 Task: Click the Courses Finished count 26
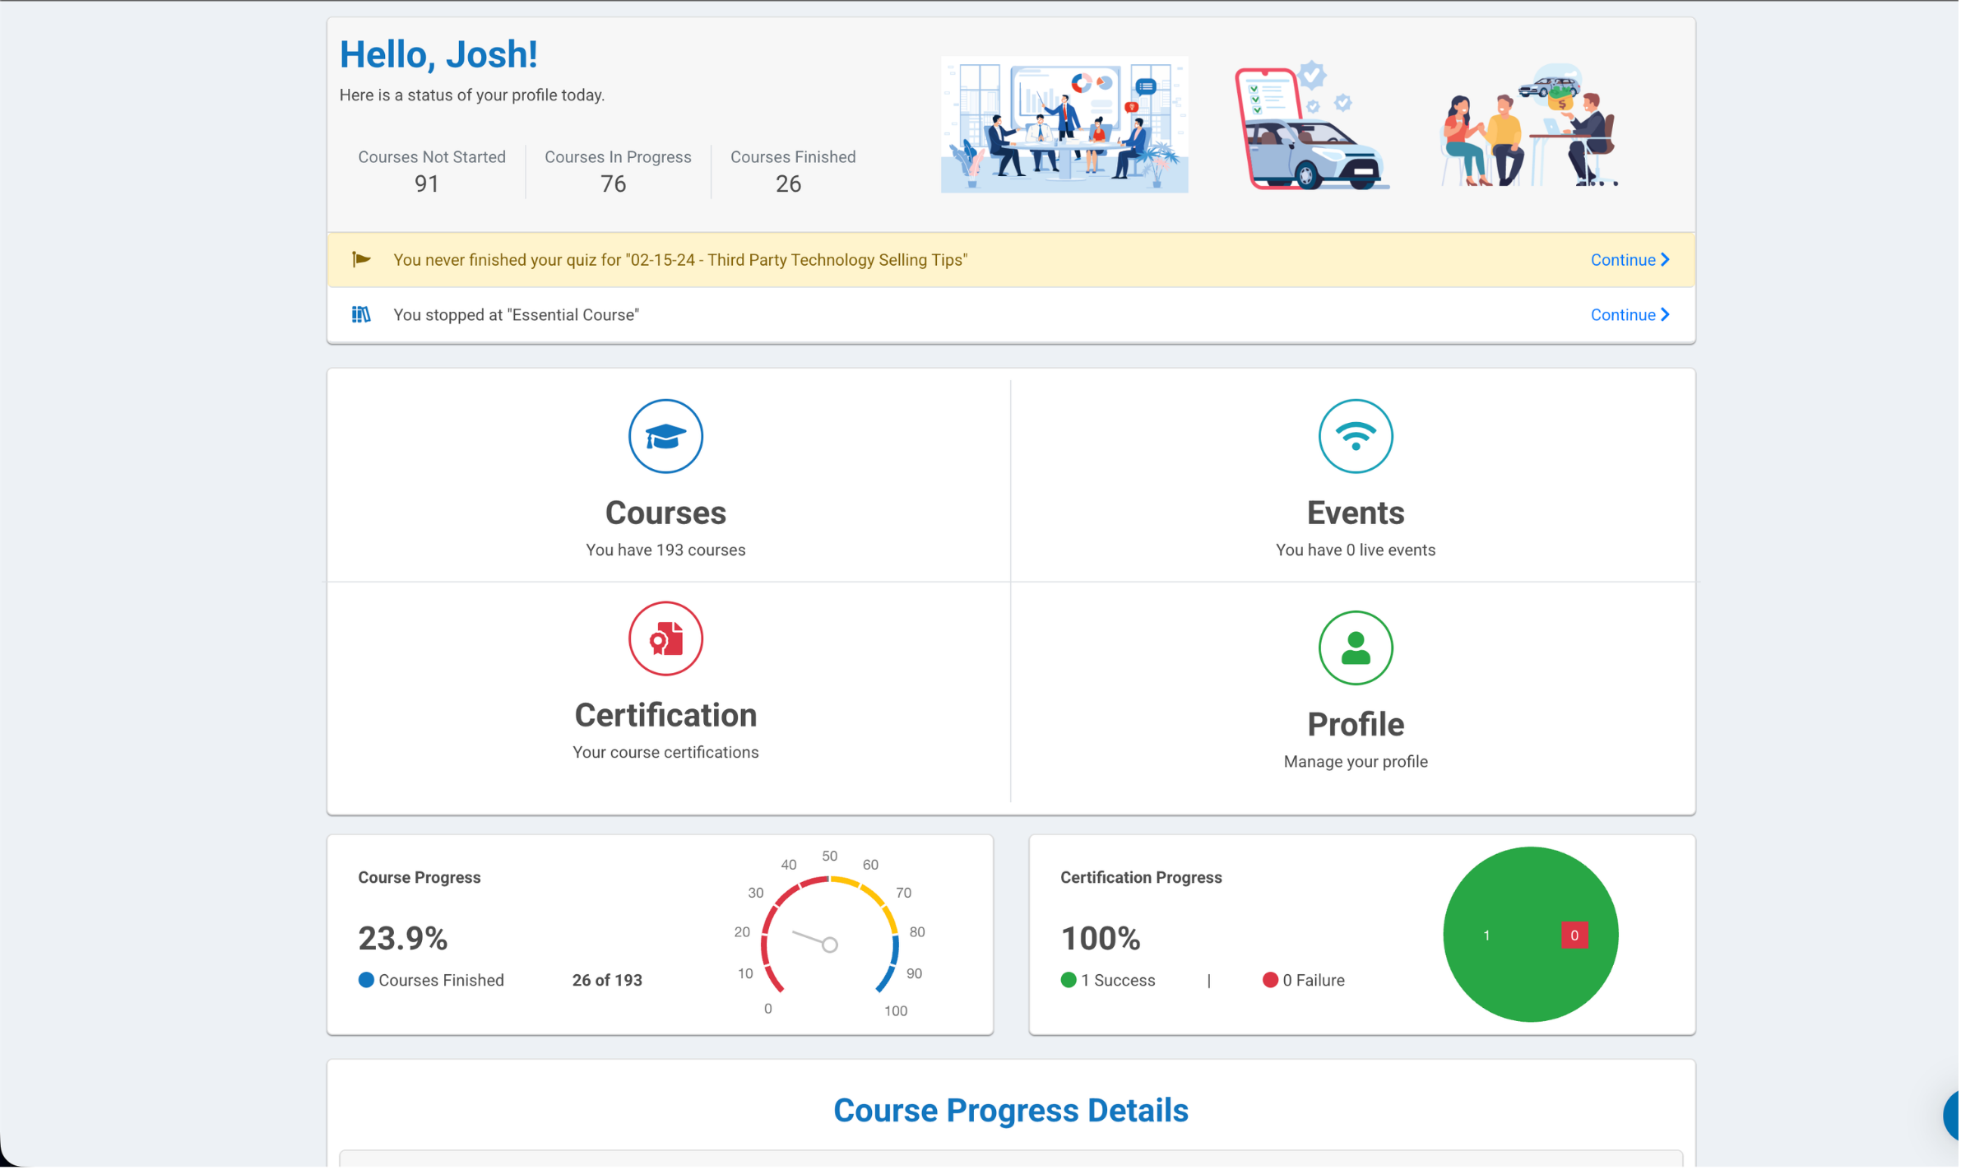pos(790,184)
